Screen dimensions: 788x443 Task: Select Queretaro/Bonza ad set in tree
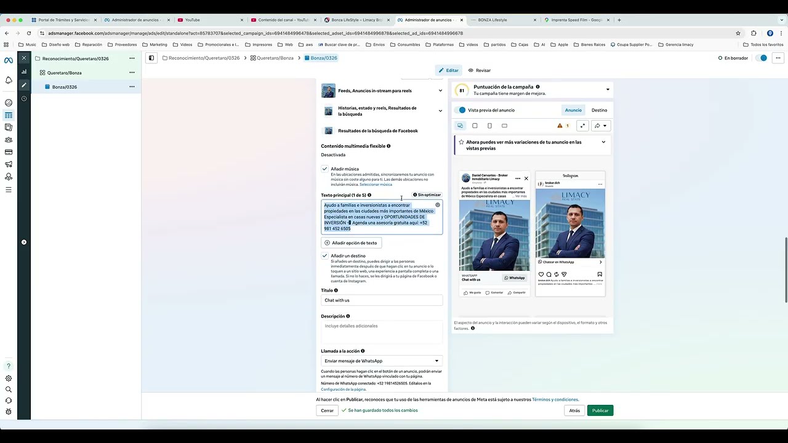(x=64, y=73)
